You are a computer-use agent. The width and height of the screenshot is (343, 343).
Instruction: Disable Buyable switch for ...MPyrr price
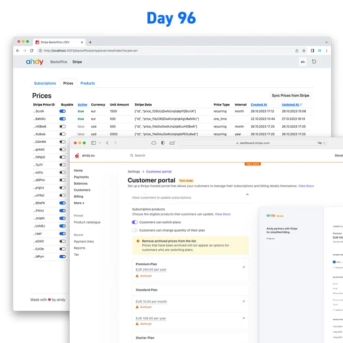[63, 257]
